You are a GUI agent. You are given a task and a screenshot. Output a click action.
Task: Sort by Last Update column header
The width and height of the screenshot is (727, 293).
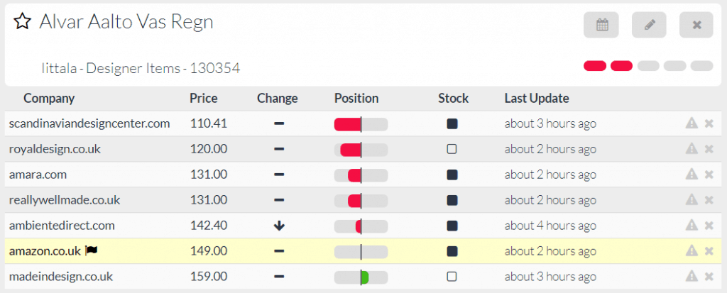pos(537,99)
